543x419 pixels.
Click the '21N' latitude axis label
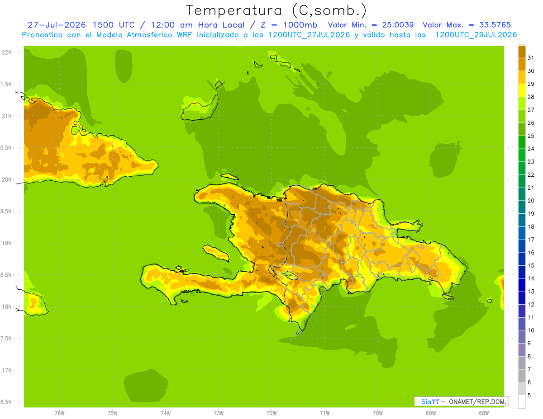[7, 116]
